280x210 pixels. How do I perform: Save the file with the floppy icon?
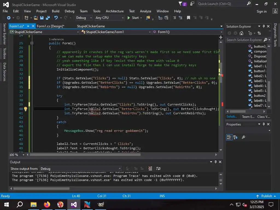pyautogui.click(x=42, y=18)
